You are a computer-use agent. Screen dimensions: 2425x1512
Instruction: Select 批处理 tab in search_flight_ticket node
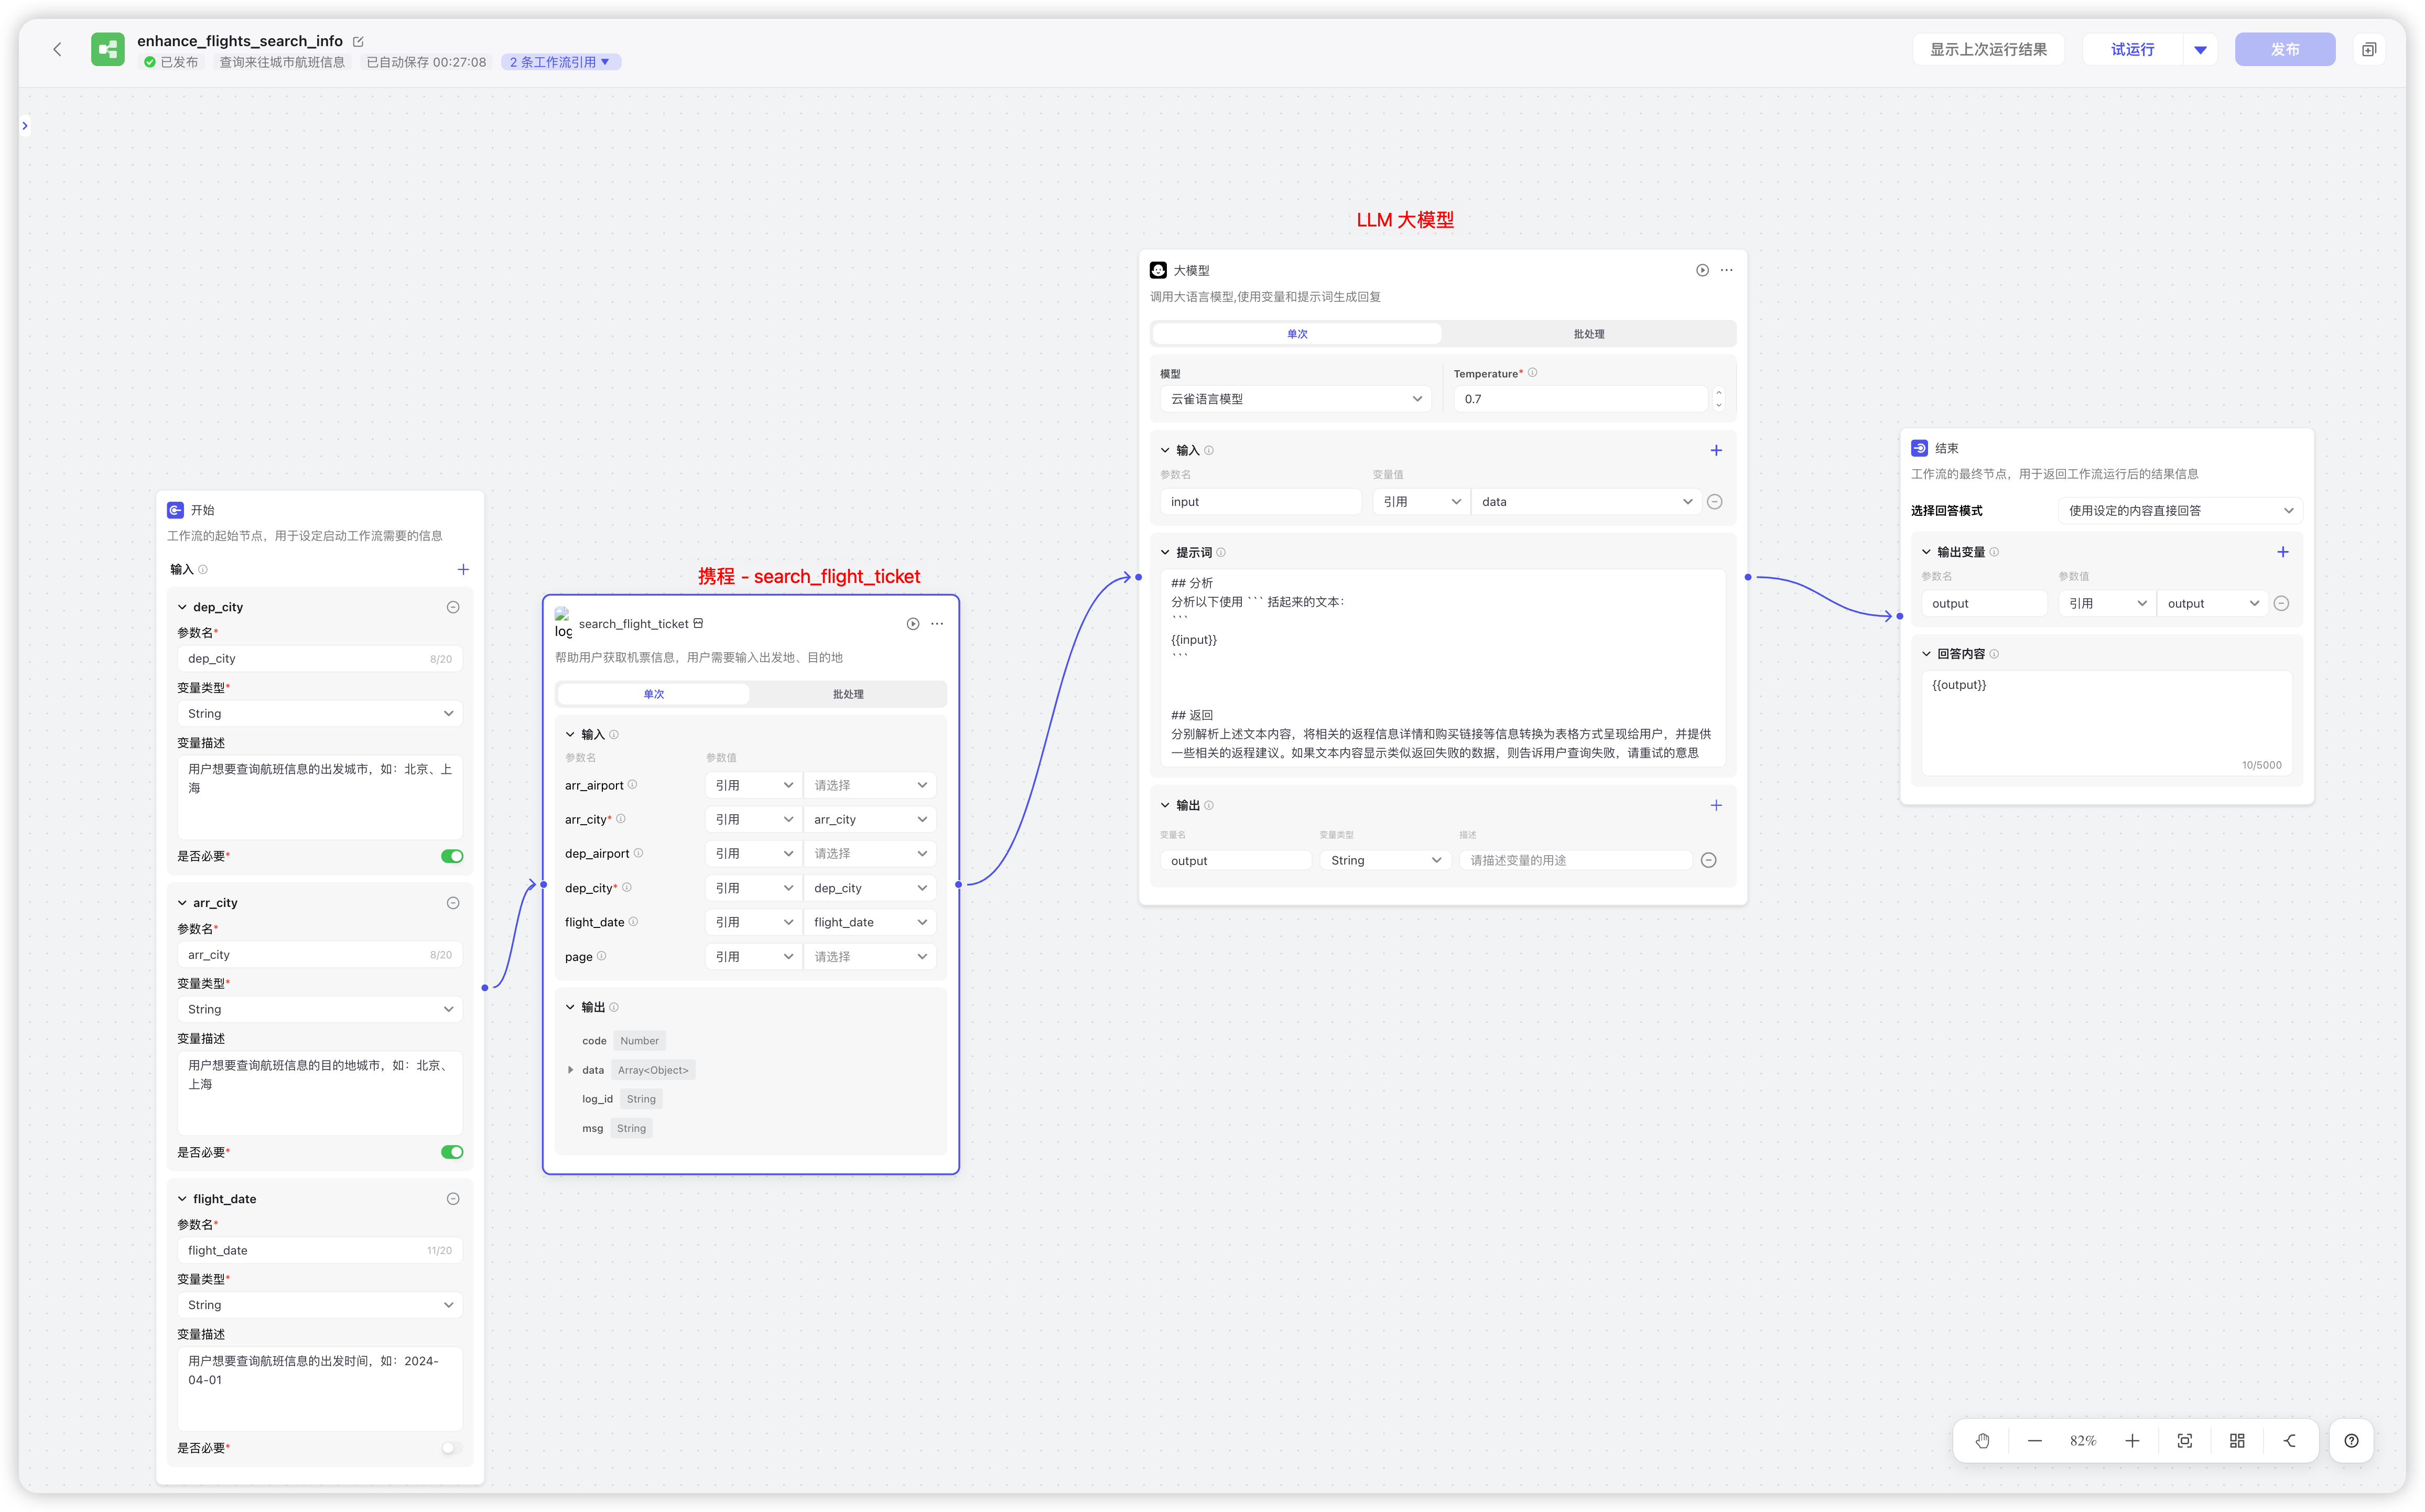pyautogui.click(x=848, y=694)
